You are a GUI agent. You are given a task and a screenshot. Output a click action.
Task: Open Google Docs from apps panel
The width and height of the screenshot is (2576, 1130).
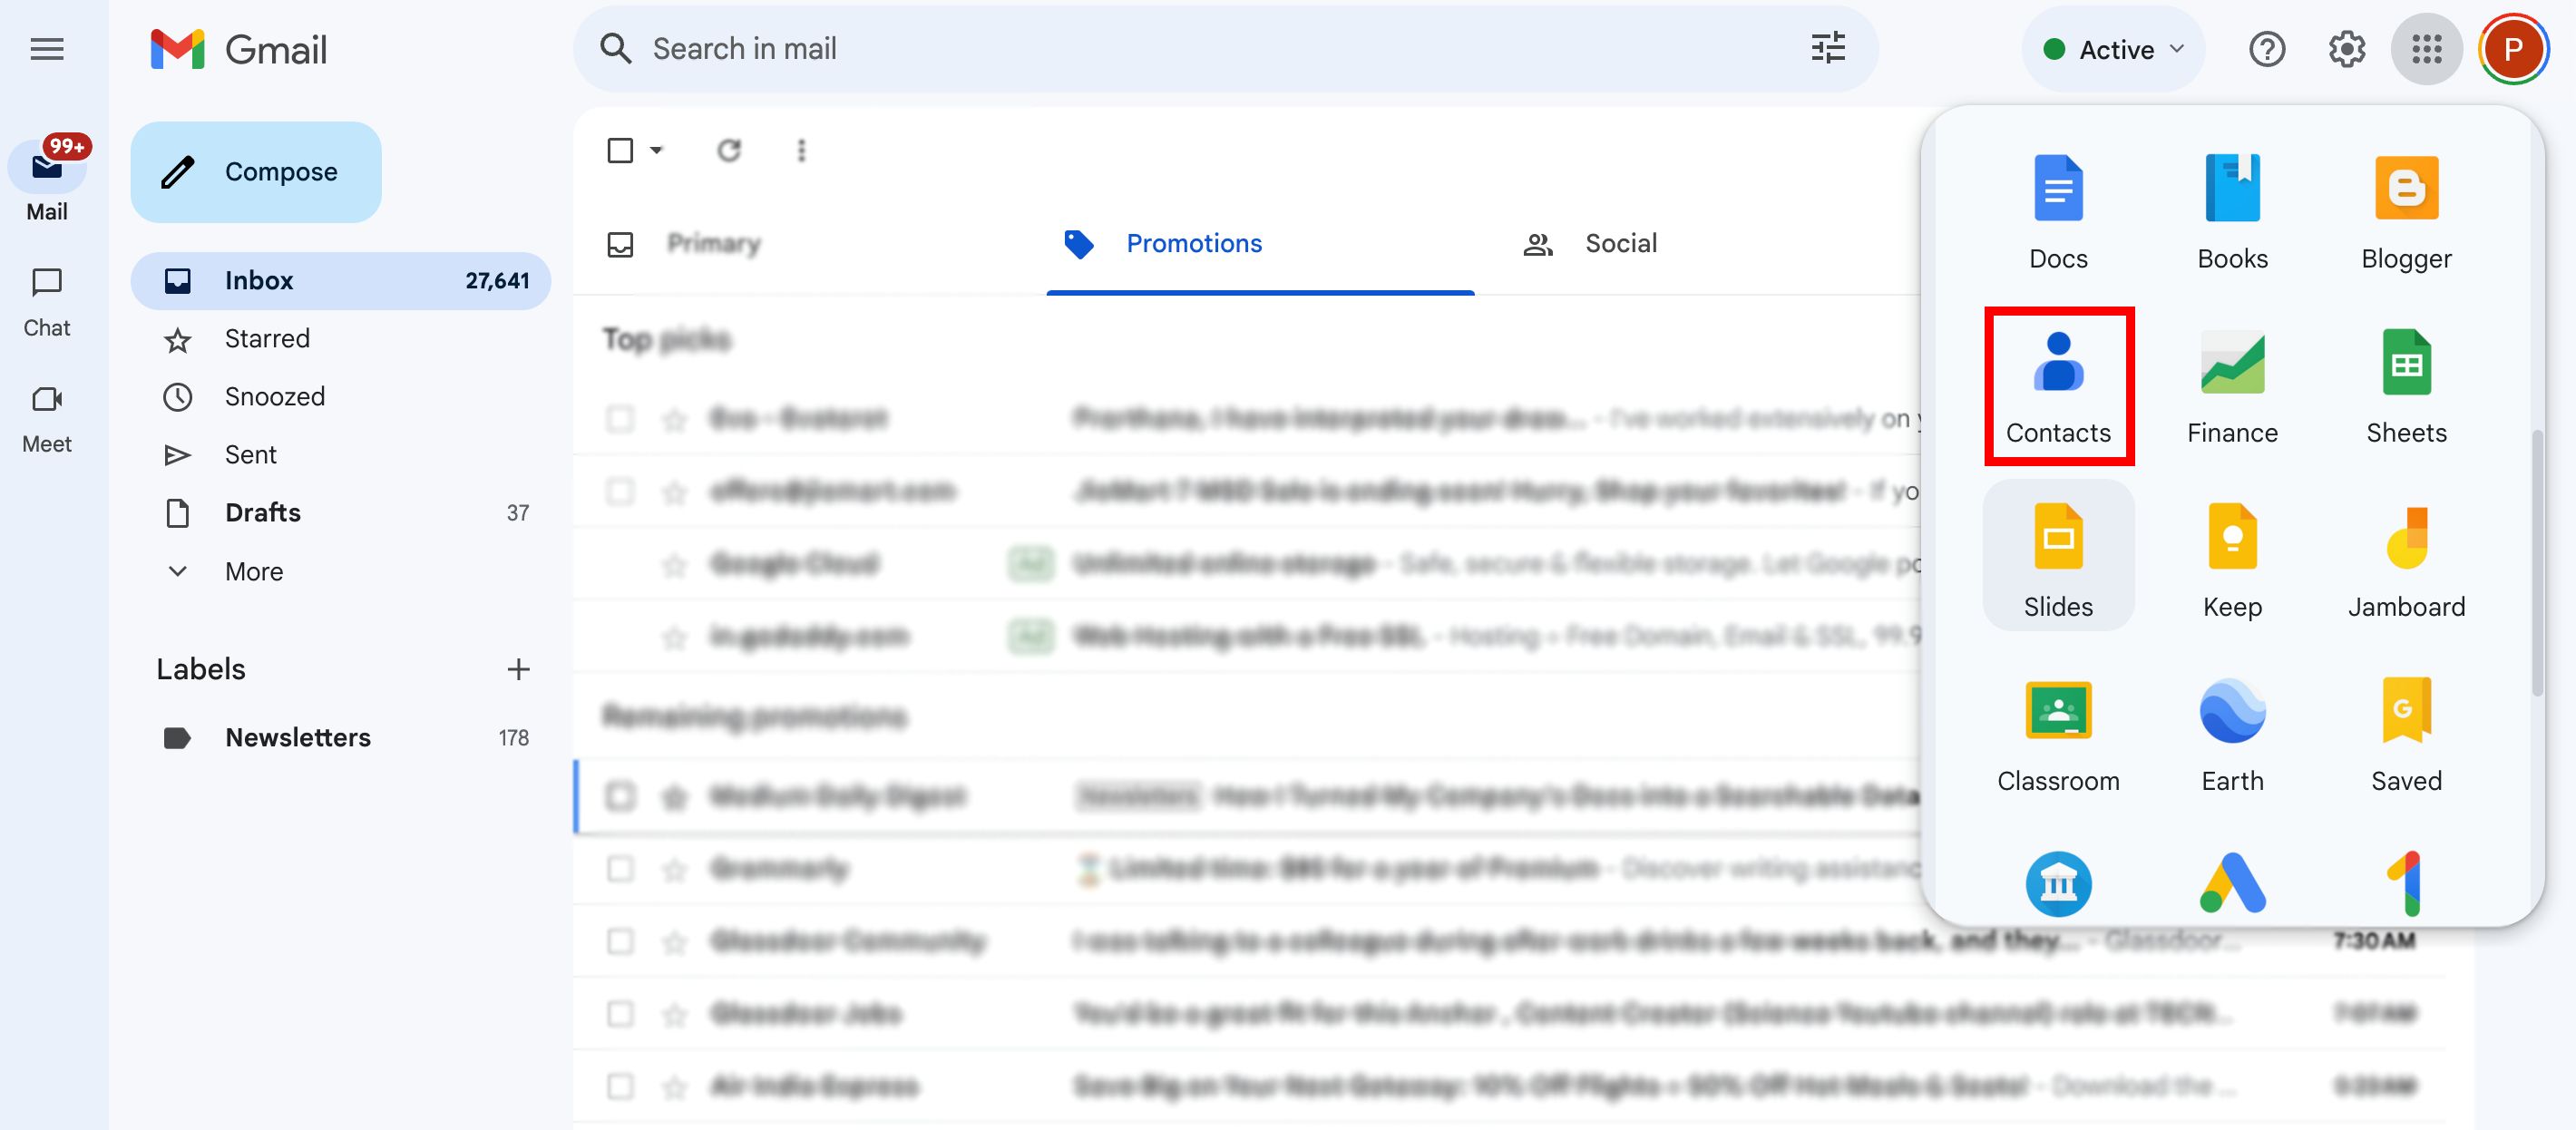tap(2058, 212)
